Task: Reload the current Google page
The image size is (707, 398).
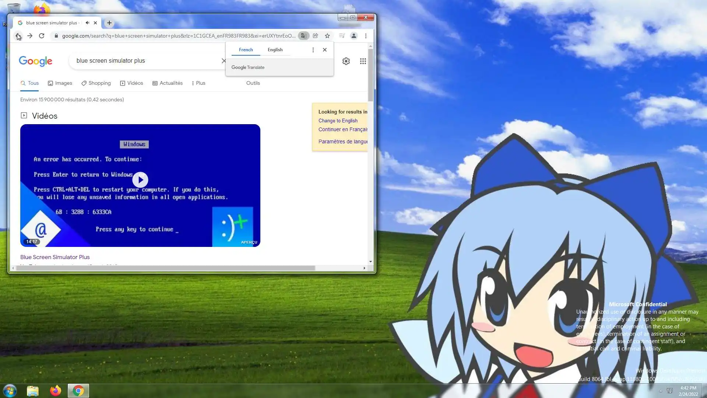Action: (x=42, y=36)
